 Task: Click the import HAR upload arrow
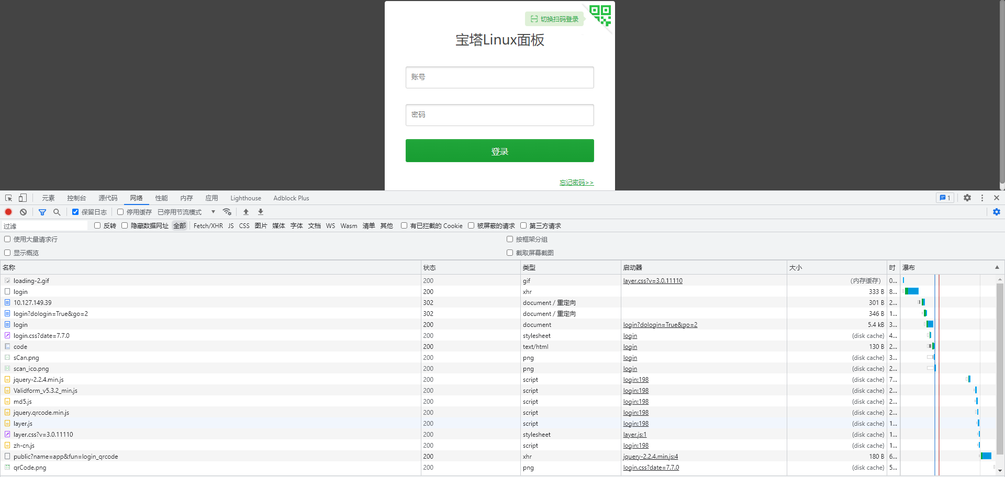(x=246, y=212)
